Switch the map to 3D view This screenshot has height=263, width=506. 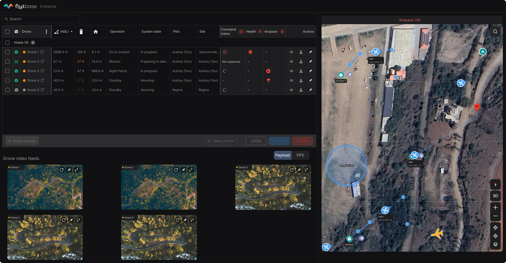tap(495, 196)
